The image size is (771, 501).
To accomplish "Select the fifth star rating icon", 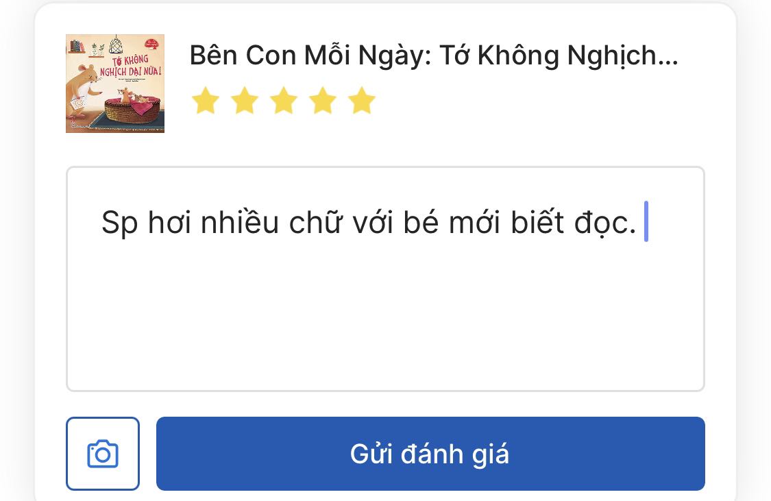I will (x=361, y=101).
